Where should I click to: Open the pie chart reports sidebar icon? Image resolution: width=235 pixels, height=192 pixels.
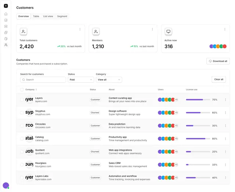coord(6,39)
